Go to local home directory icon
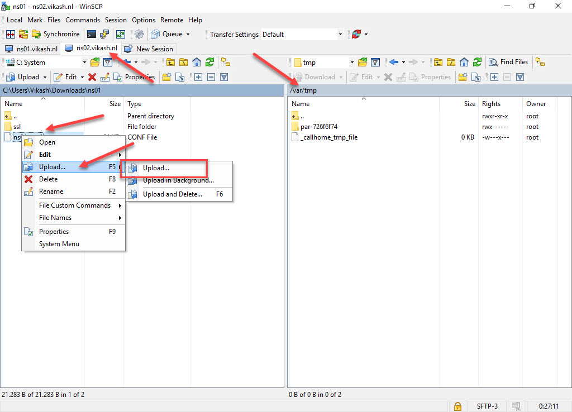This screenshot has height=412, width=572. click(x=197, y=63)
